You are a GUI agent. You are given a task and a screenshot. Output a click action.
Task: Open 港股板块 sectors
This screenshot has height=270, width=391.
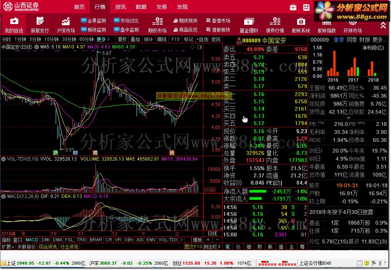218,30
